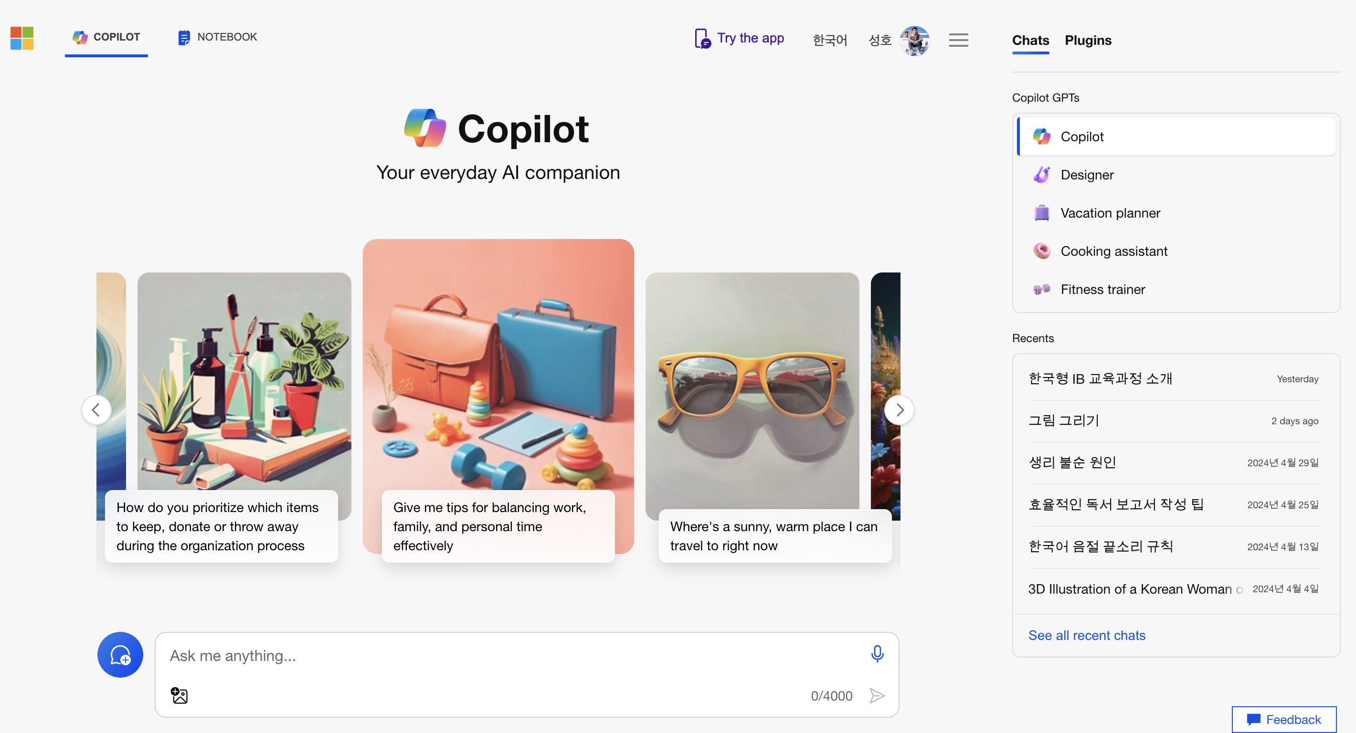Open the 한국어 language selector

click(x=830, y=40)
